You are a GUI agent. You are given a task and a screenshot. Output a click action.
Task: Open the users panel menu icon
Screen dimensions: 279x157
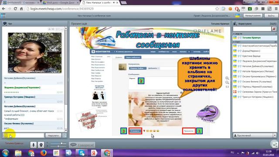(235, 24)
